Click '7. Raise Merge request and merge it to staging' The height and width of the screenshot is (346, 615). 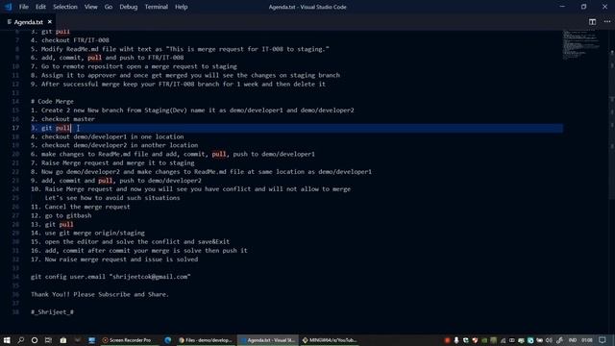click(x=112, y=162)
